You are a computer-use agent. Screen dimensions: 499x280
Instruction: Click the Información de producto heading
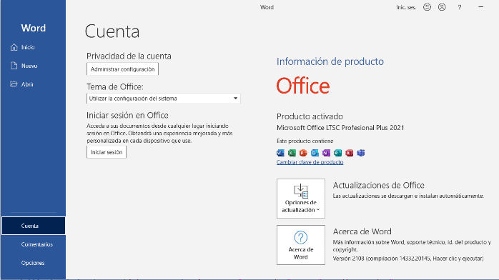click(330, 61)
